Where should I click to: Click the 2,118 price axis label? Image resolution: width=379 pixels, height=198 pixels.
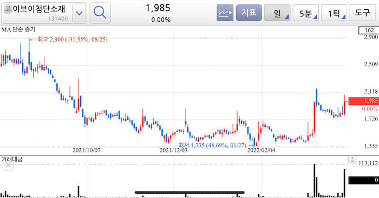point(371,91)
